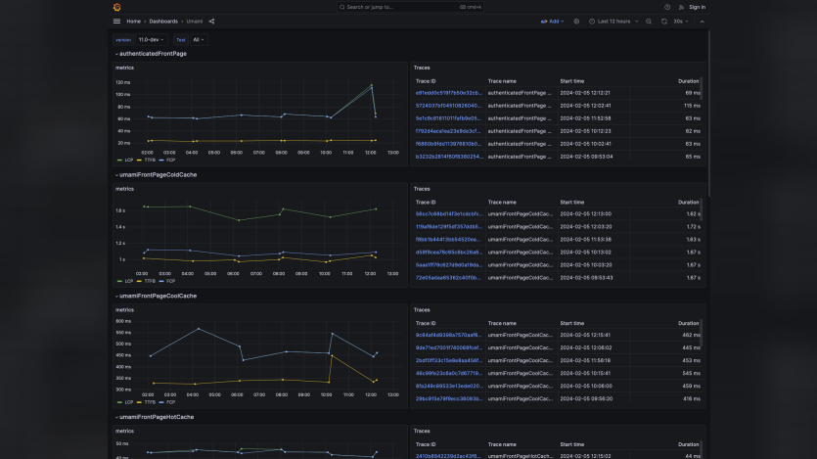Sort CoolCache traces by Duration header
The height and width of the screenshot is (459, 817).
688,324
